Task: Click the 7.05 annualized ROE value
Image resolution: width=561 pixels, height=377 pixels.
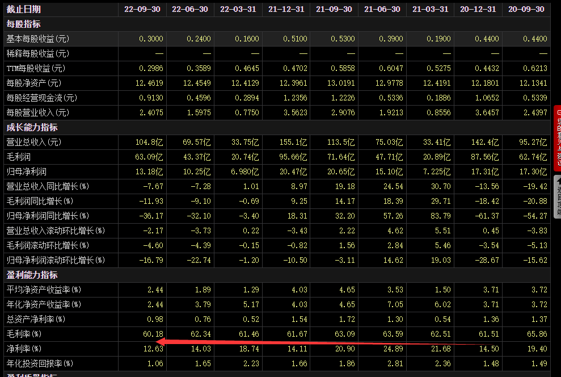Action: point(395,304)
